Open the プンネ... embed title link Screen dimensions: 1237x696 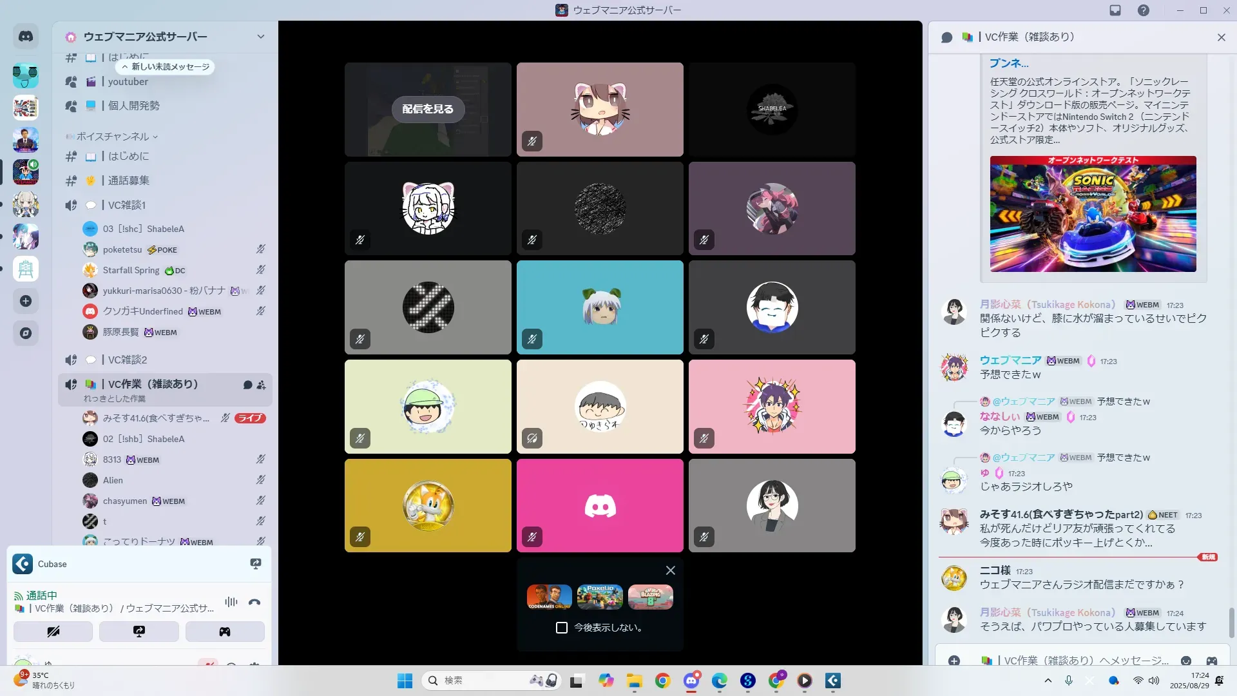point(1009,63)
